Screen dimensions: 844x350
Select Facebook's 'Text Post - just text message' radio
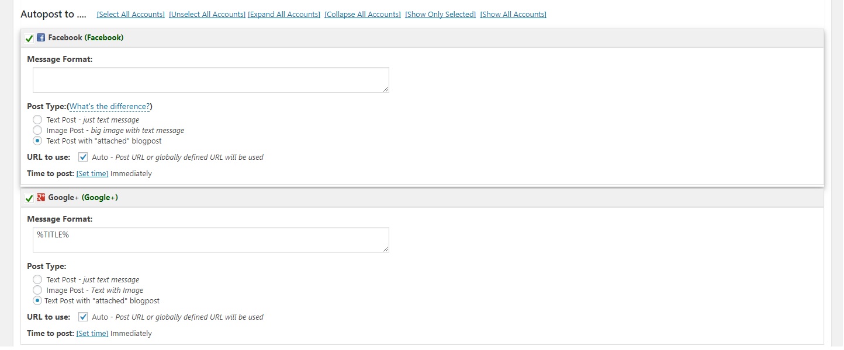pyautogui.click(x=37, y=120)
